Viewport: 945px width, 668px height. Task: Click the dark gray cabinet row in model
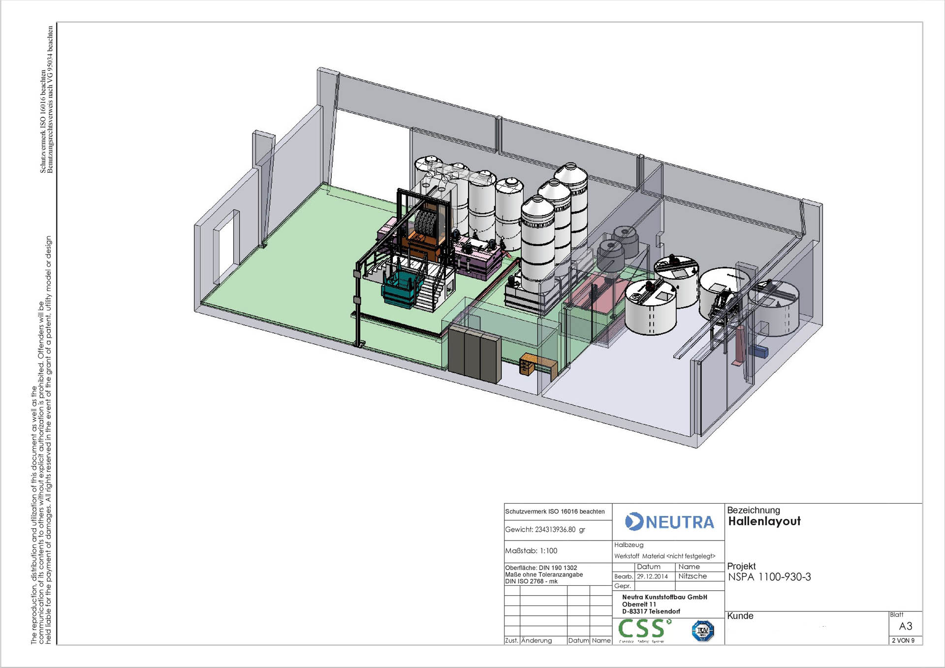474,352
